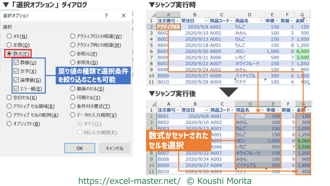Click the green 8,000 cell in top table

pyautogui.click(x=303, y=51)
